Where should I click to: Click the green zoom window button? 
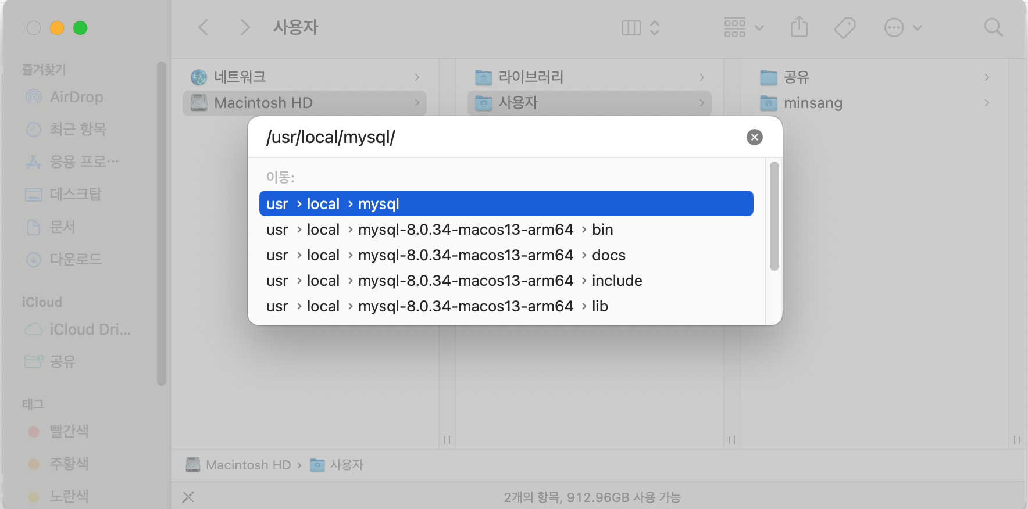(80, 28)
